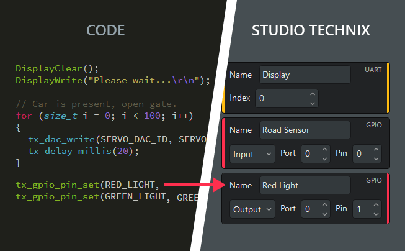Increase the Display Index value

point(313,94)
